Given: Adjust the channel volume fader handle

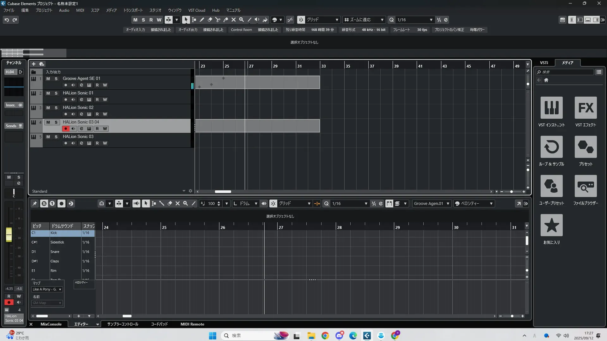Looking at the screenshot, I should [9, 235].
